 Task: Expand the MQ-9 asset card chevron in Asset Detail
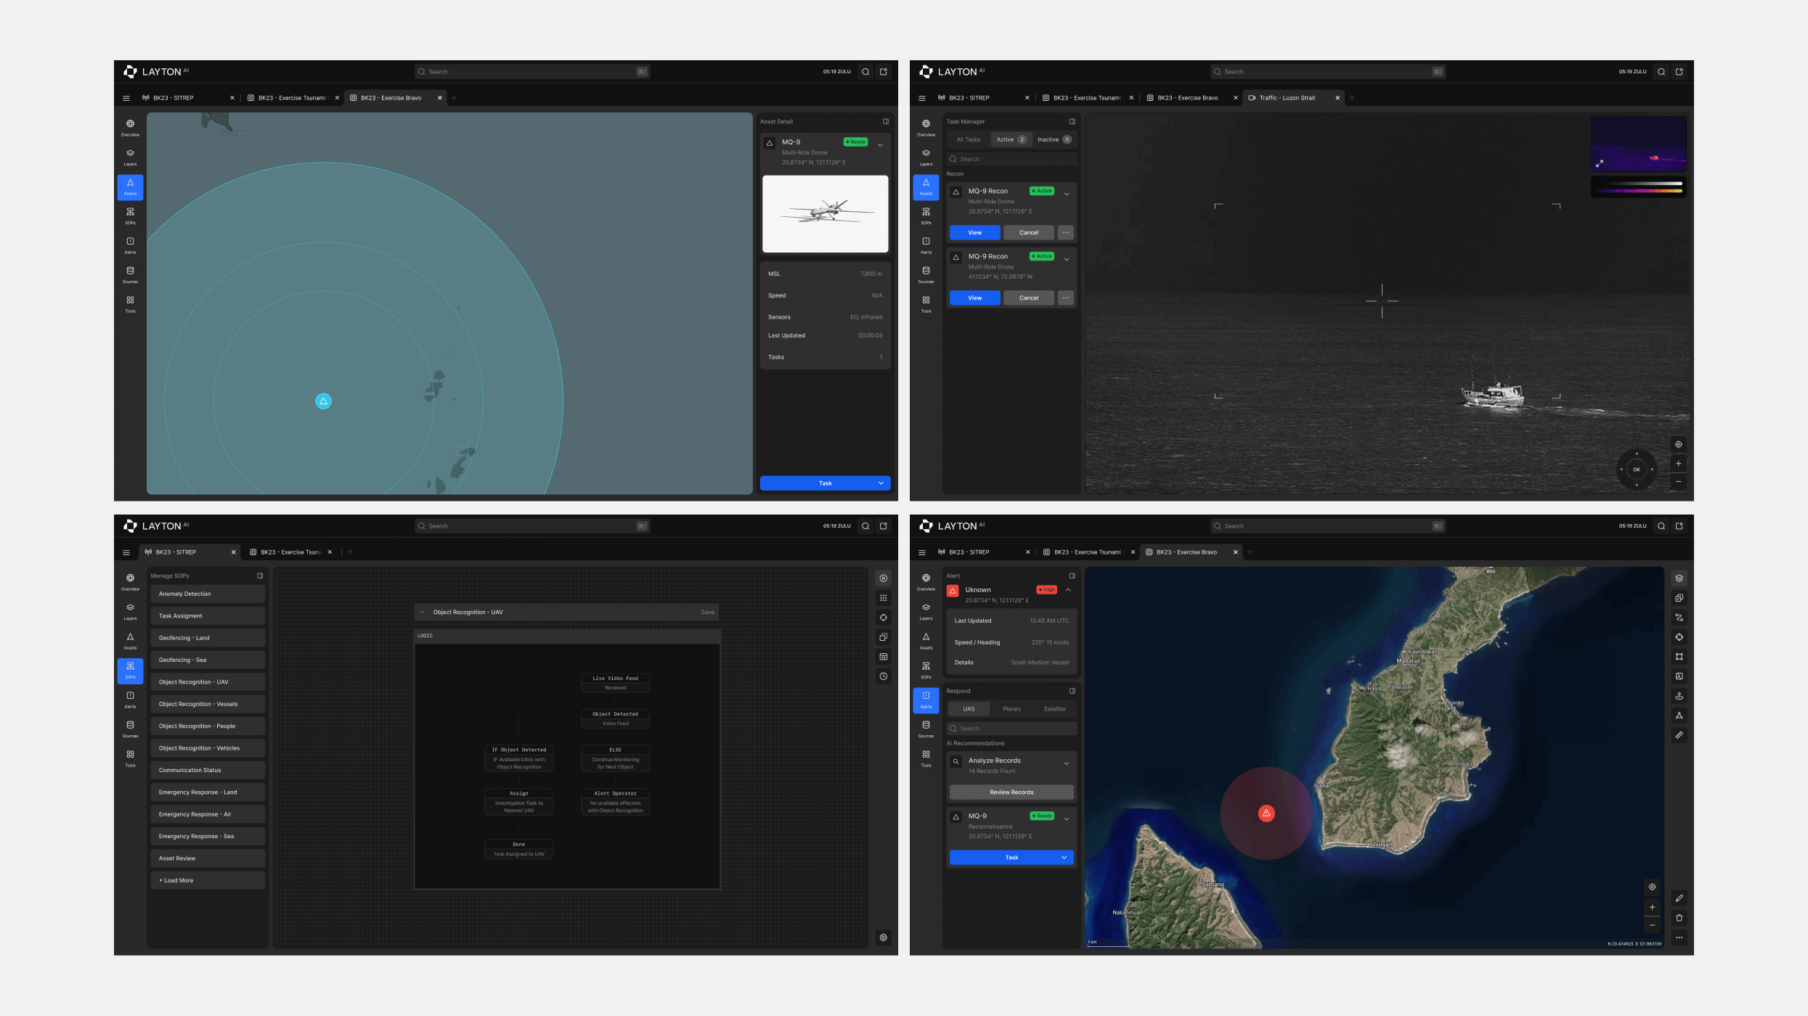(880, 145)
